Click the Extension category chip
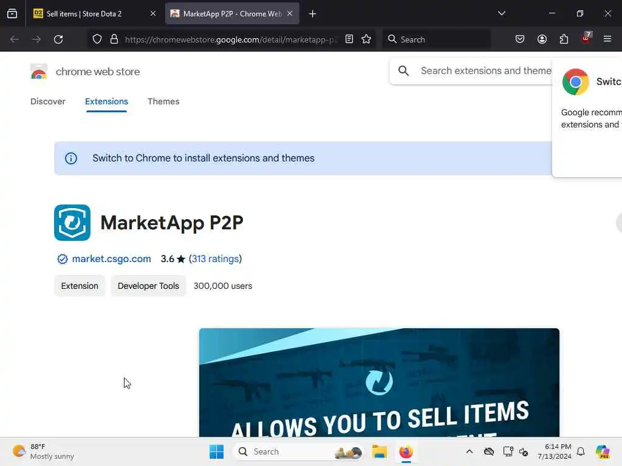622x466 pixels. 80,286
